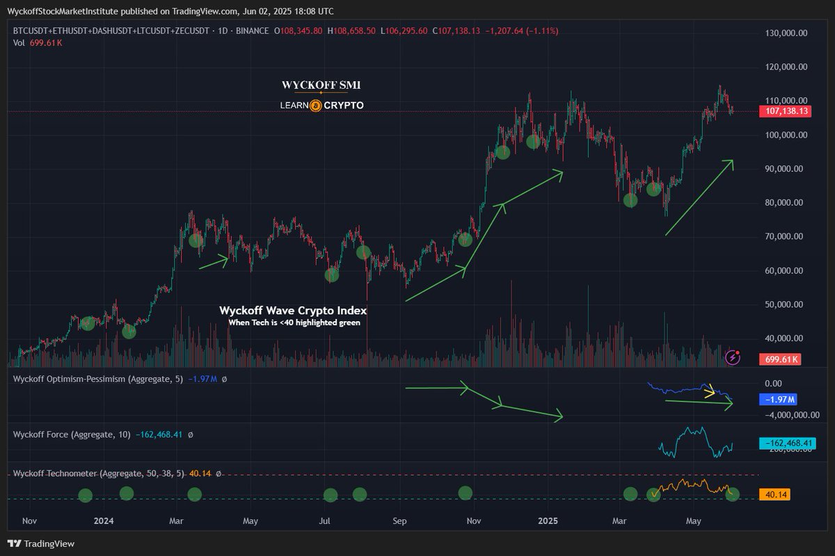Click the ø symbol after the Wyckoff Force value
The image size is (835, 556).
(x=190, y=434)
